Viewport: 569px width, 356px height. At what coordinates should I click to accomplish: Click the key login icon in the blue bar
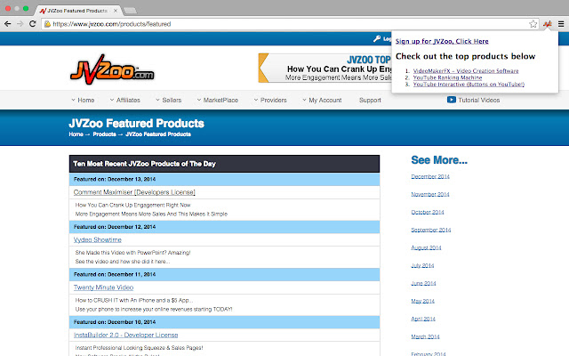[x=377, y=38]
